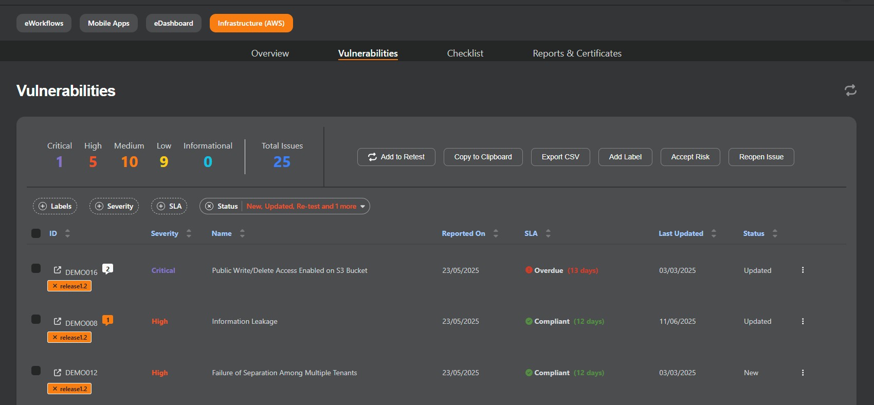Image resolution: width=874 pixels, height=405 pixels.
Task: Click the Export CSV button
Action: coord(560,157)
